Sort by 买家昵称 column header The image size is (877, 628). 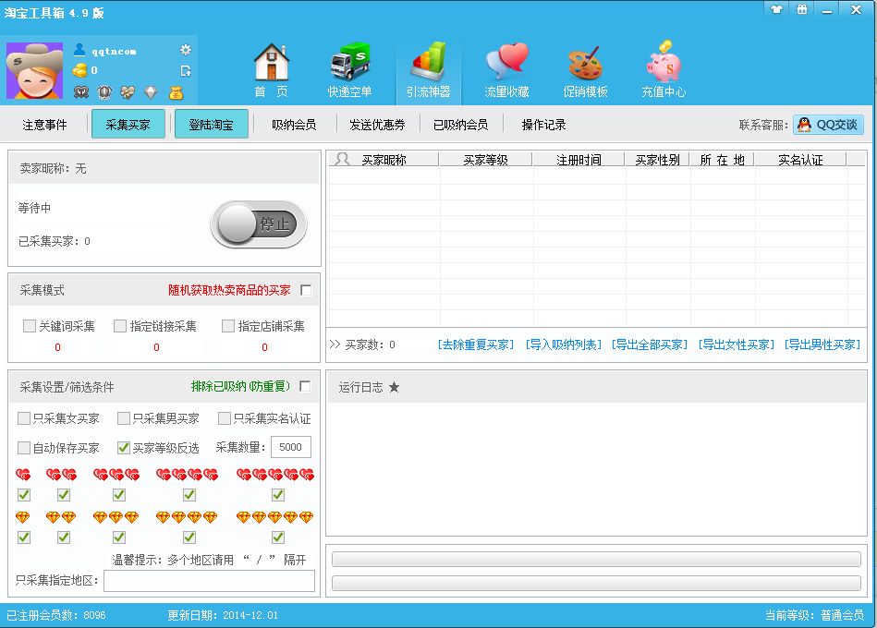[384, 160]
